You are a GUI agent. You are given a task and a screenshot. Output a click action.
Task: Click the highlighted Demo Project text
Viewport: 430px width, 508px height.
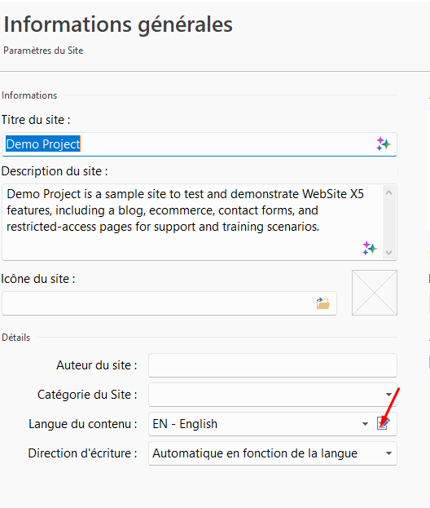pyautogui.click(x=42, y=144)
